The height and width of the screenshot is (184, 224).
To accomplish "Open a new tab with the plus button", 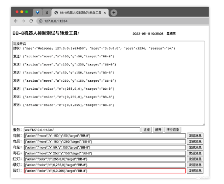I will point(114,13).
